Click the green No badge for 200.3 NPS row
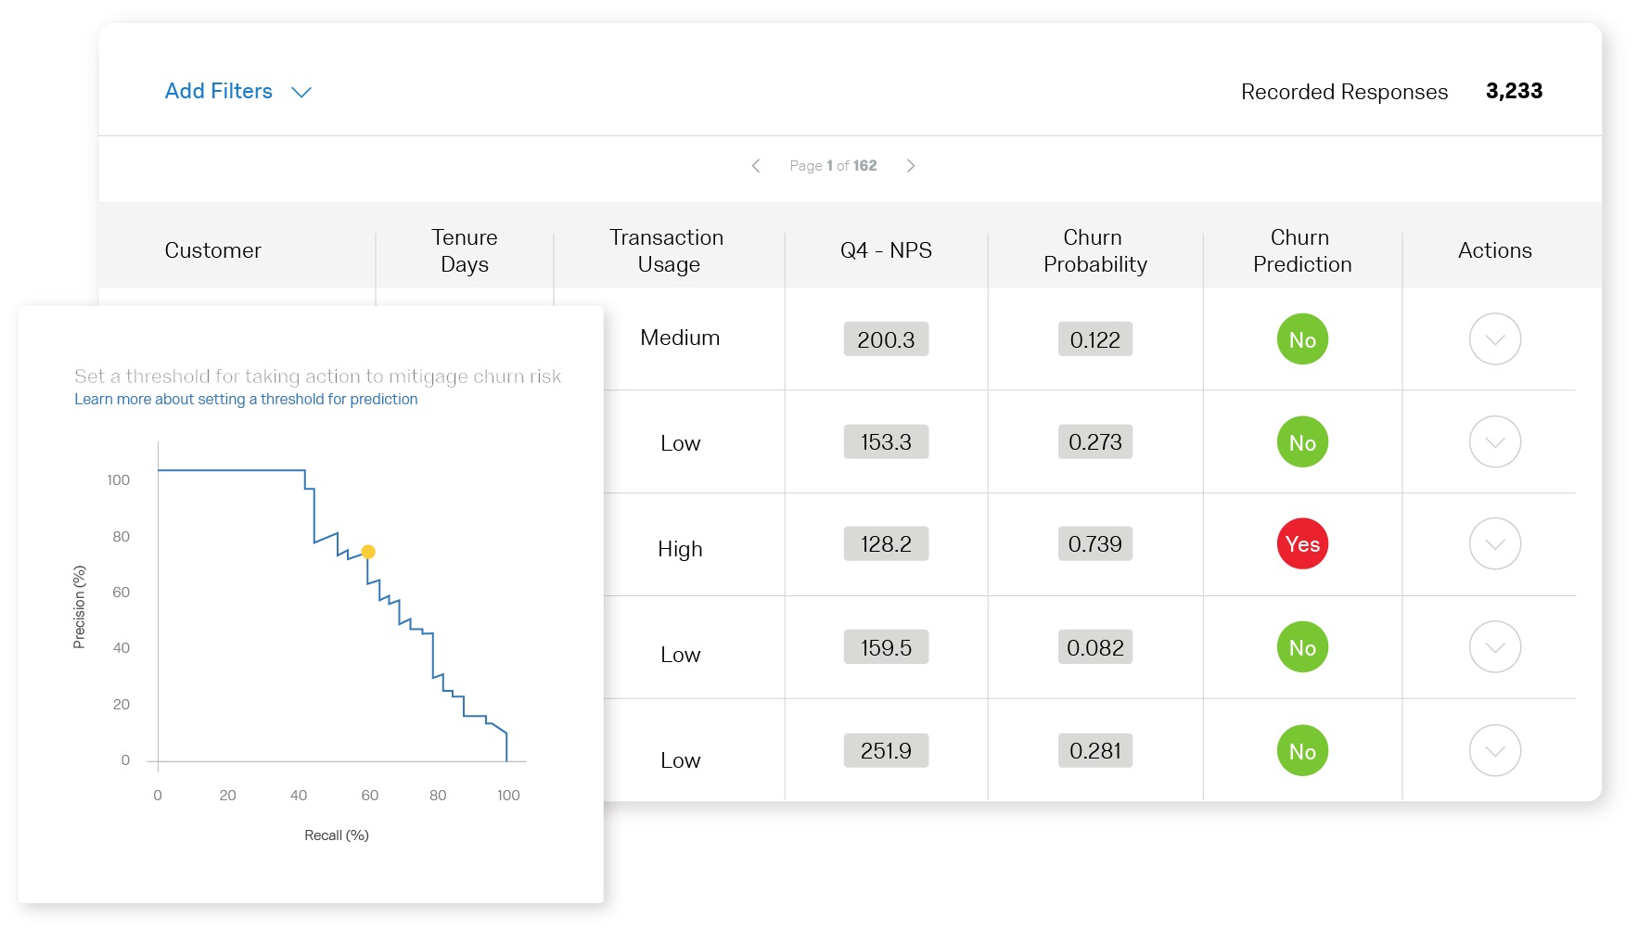 [x=1302, y=339]
